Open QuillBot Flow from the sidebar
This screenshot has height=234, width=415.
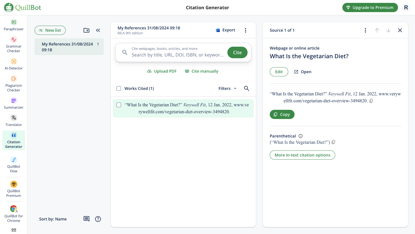tap(14, 164)
